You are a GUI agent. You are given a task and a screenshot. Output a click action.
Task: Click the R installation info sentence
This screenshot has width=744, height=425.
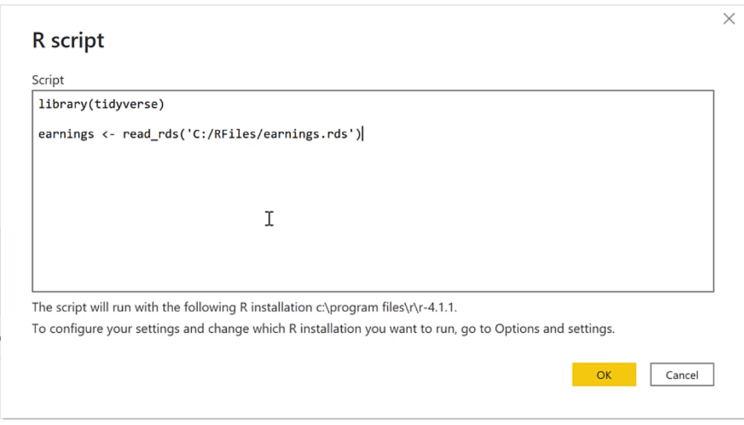click(x=245, y=308)
